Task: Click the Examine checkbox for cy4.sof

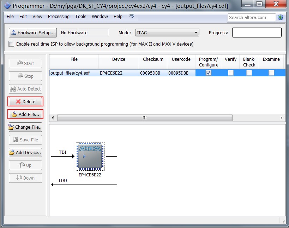Action: click(x=271, y=73)
